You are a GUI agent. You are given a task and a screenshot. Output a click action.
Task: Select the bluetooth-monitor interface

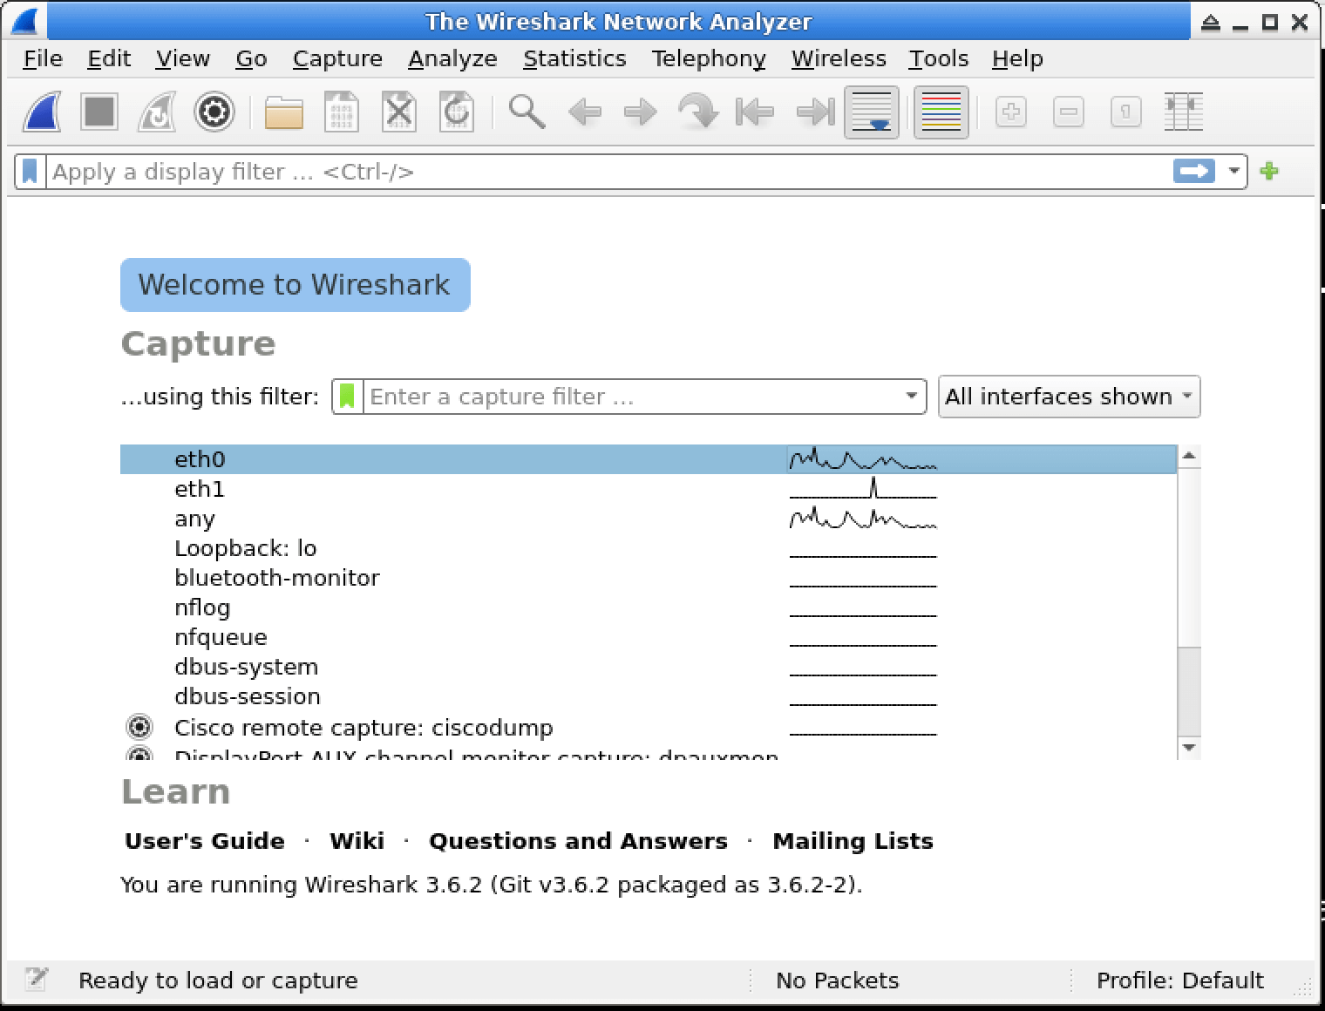tap(649, 578)
